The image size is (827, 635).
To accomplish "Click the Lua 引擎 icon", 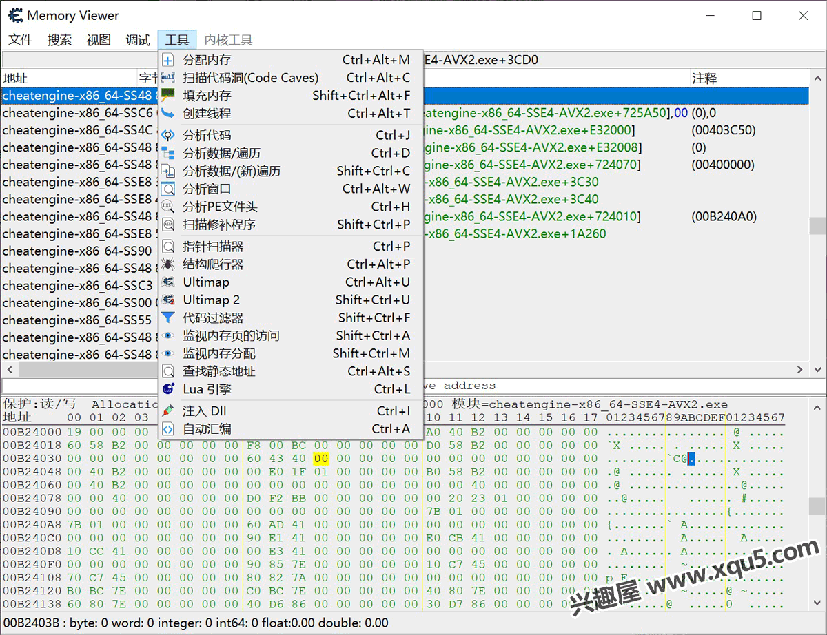I will click(168, 389).
